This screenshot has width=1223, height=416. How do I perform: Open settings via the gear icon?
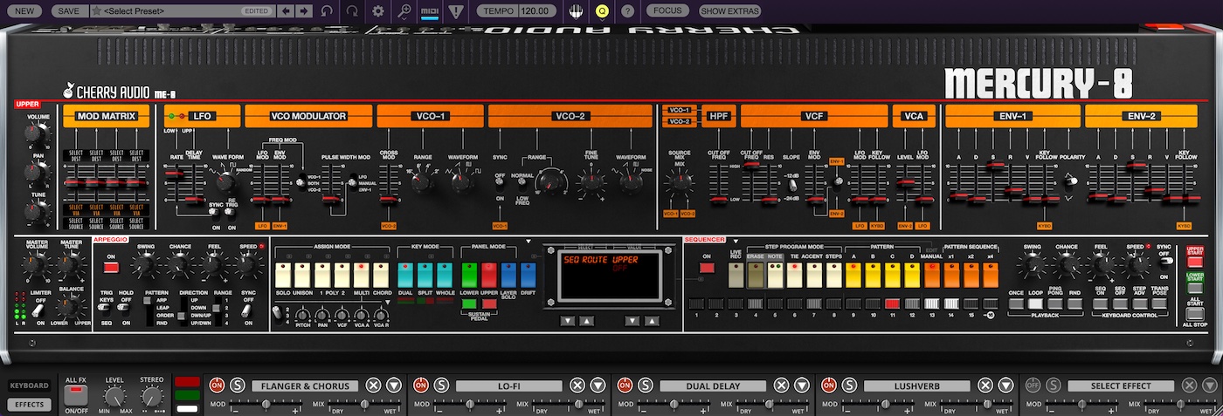click(x=378, y=11)
